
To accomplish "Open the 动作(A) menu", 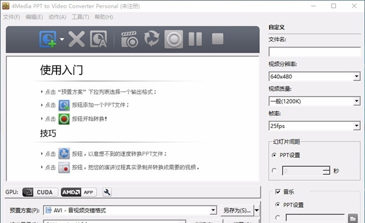I will point(57,17).
